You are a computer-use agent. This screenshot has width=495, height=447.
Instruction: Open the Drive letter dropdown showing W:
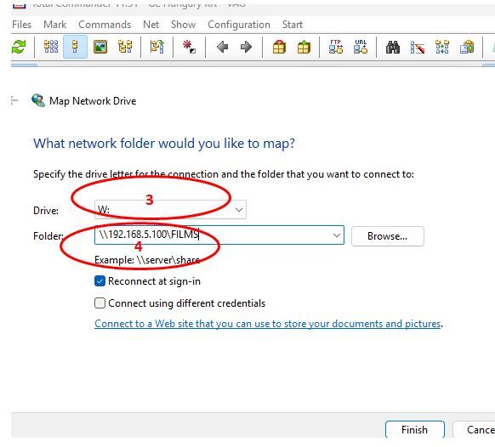tap(170, 209)
